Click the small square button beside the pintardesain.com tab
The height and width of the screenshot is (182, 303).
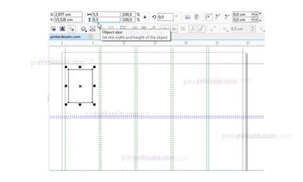coord(90,36)
